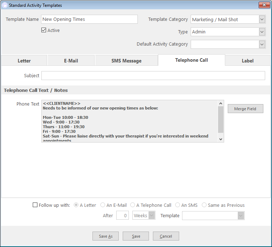Viewport: 272px width, 247px height.
Task: Select the Telephone Call tab
Action: [191, 60]
